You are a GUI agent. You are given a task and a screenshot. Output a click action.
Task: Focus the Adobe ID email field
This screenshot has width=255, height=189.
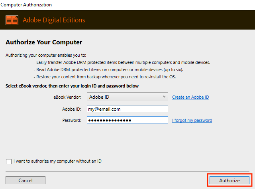[x=127, y=109]
